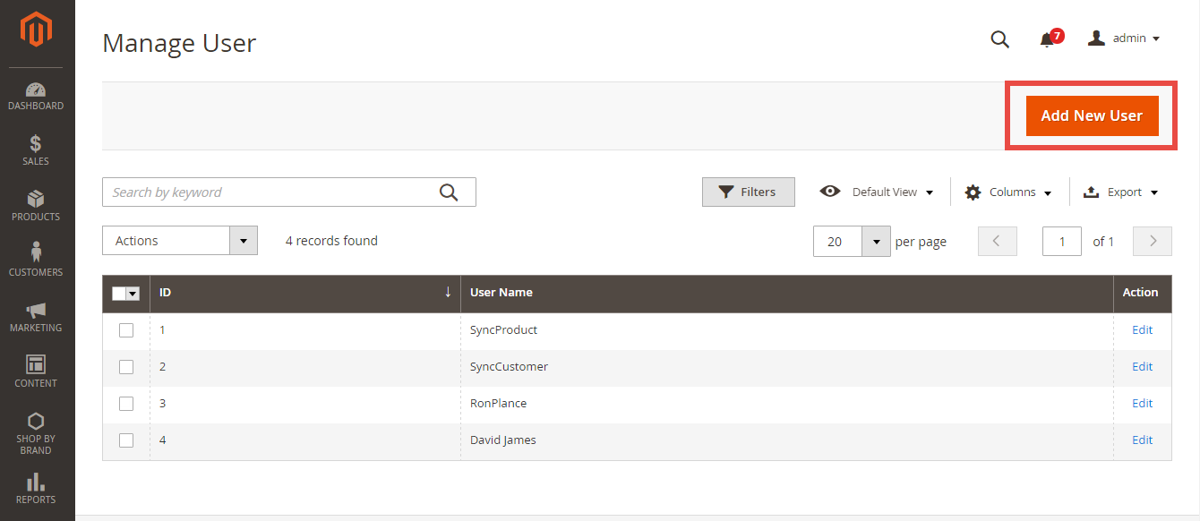Open the Reports bar chart icon

point(36,483)
